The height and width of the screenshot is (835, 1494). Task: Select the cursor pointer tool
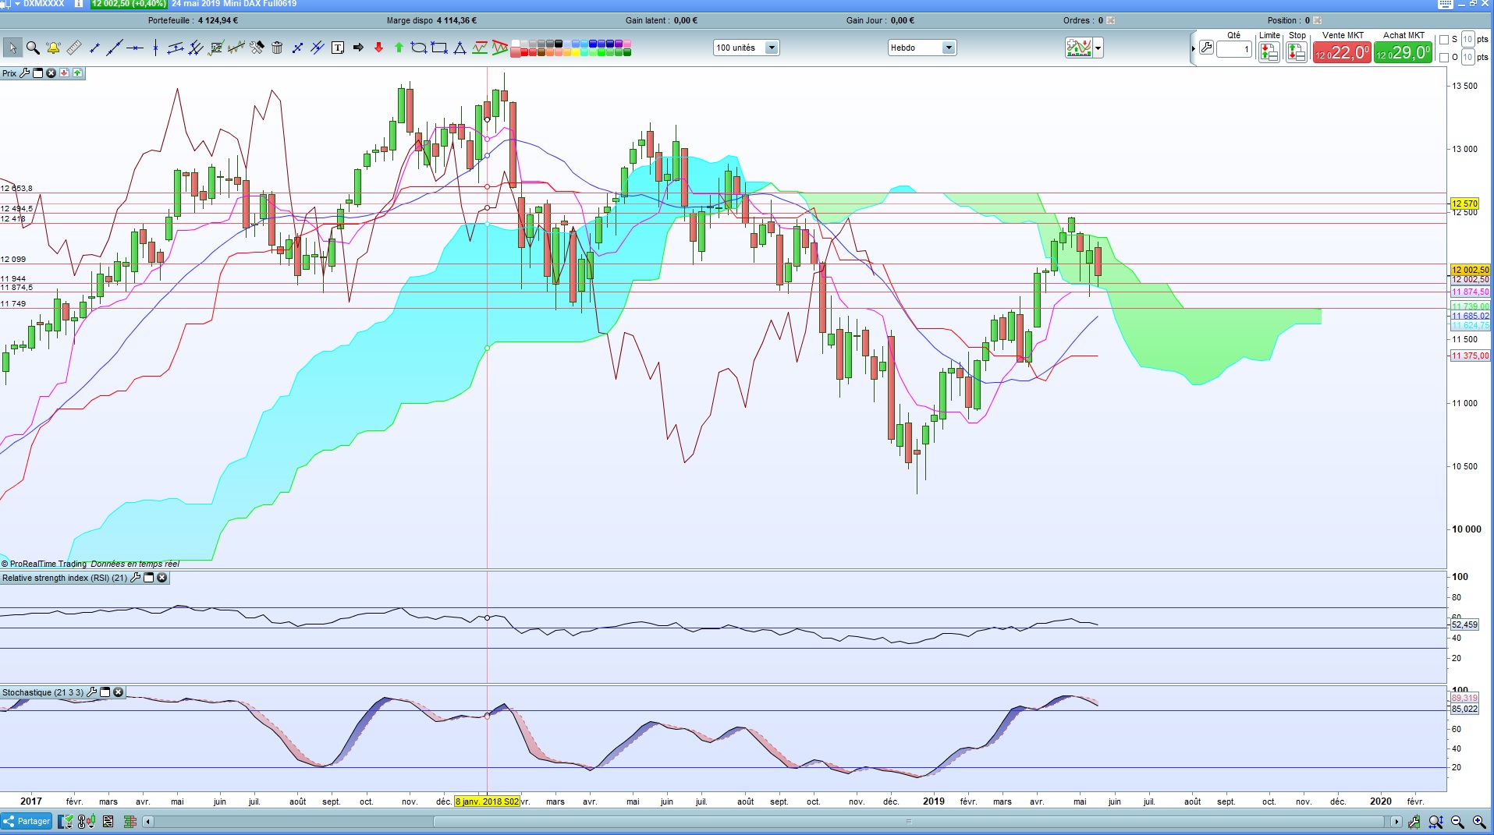tap(12, 48)
